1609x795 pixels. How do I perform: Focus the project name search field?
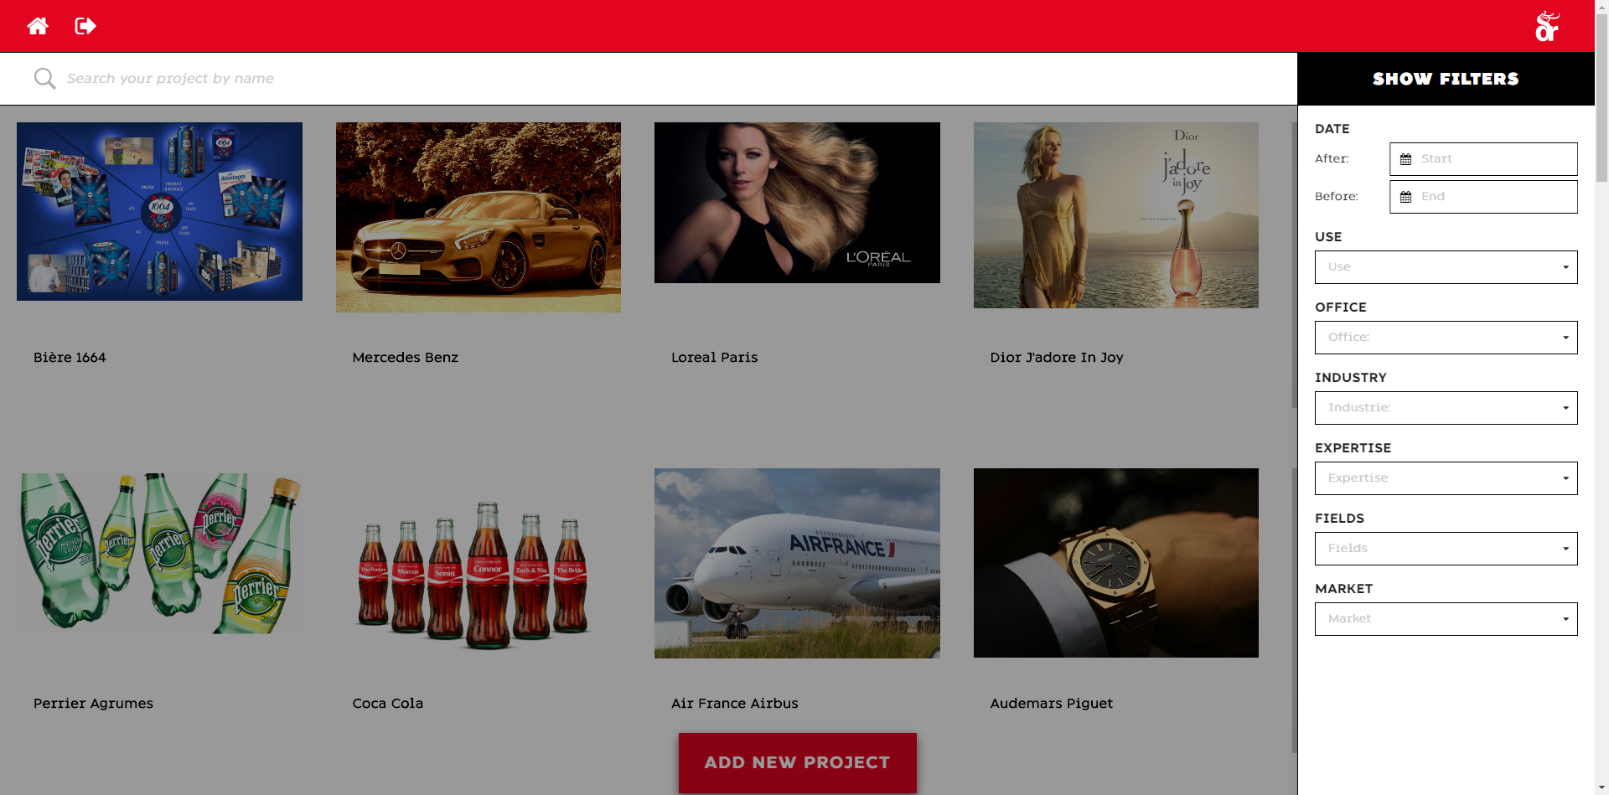[x=670, y=79]
